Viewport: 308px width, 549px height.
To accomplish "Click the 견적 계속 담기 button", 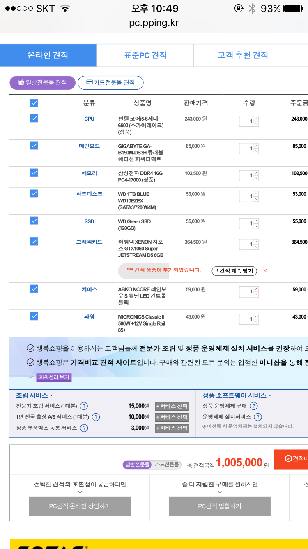I will pos(234,271).
